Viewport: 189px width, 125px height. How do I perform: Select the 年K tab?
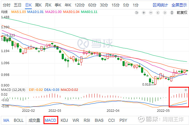[68, 5]
